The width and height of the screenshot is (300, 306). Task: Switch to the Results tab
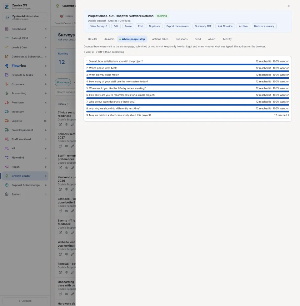pos(92,39)
